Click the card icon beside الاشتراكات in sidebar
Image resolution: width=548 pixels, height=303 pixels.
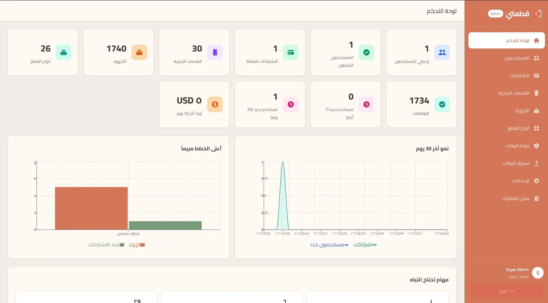537,76
